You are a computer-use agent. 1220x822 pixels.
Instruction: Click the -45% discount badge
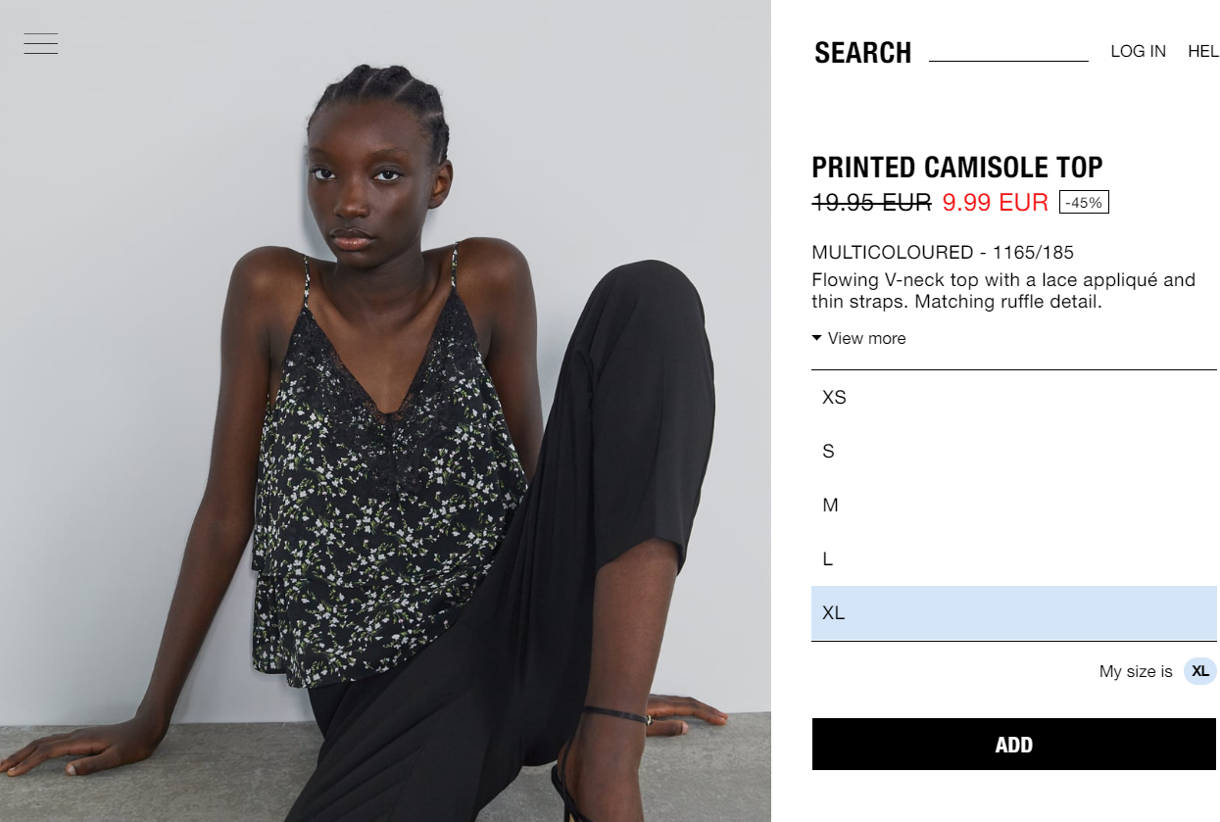coord(1084,203)
